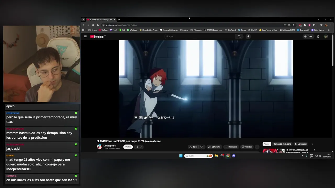The image size is (335, 188).
Task: Click the Windows taskbar search box
Action: tap(198, 156)
